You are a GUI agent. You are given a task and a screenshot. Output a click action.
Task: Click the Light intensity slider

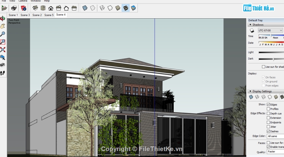(271, 52)
